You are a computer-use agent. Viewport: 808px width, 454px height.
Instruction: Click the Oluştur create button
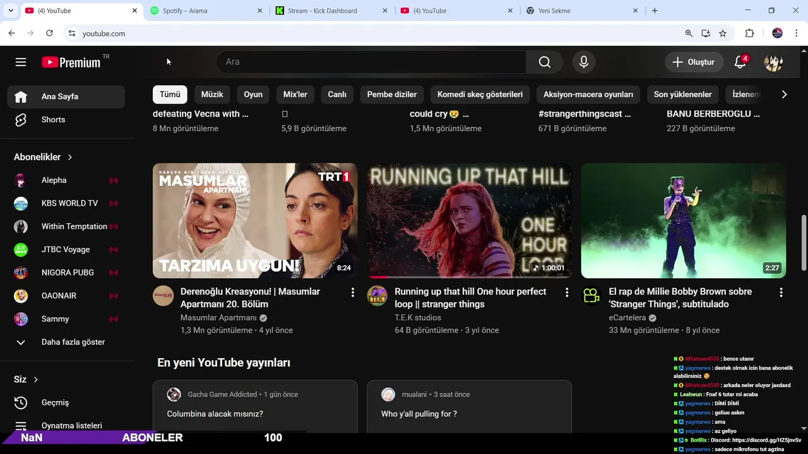pyautogui.click(x=694, y=62)
